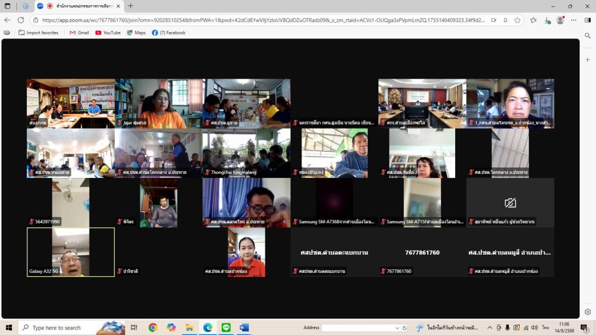Expand the taskbar Address dropdown
596x335 pixels.
tap(398, 328)
